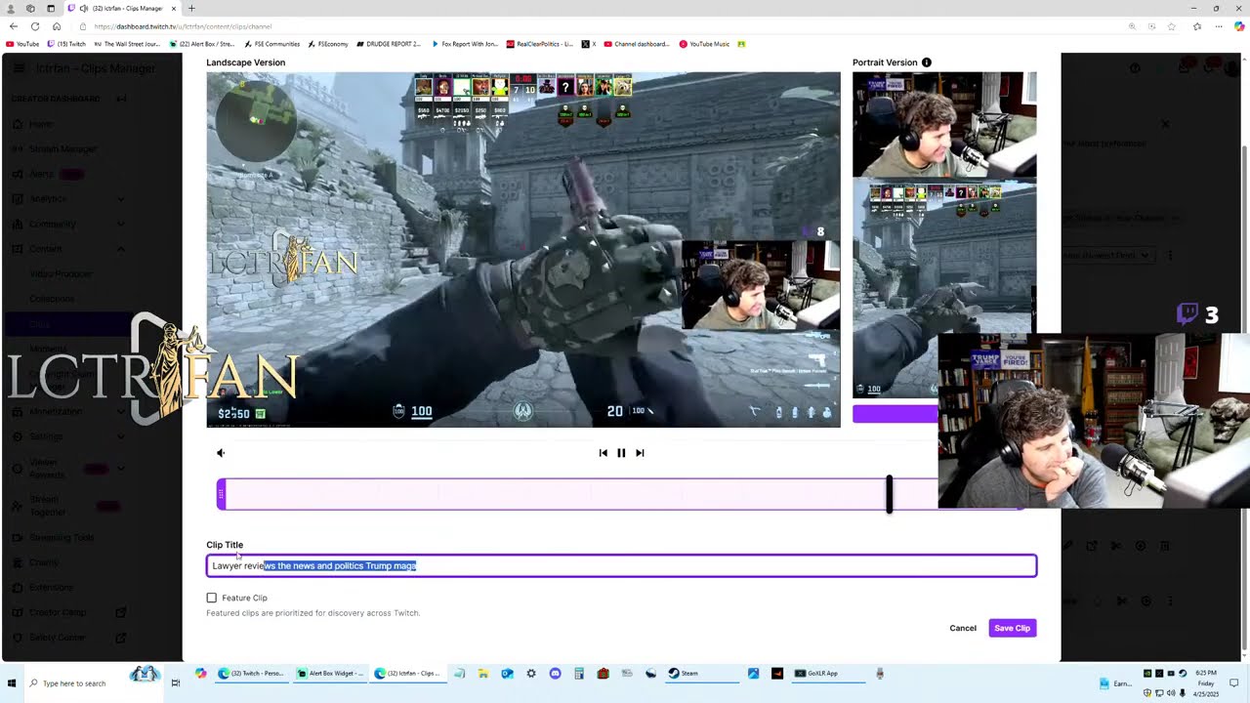Open the FSE Communities bookmark
The image size is (1250, 703).
pyautogui.click(x=272, y=44)
